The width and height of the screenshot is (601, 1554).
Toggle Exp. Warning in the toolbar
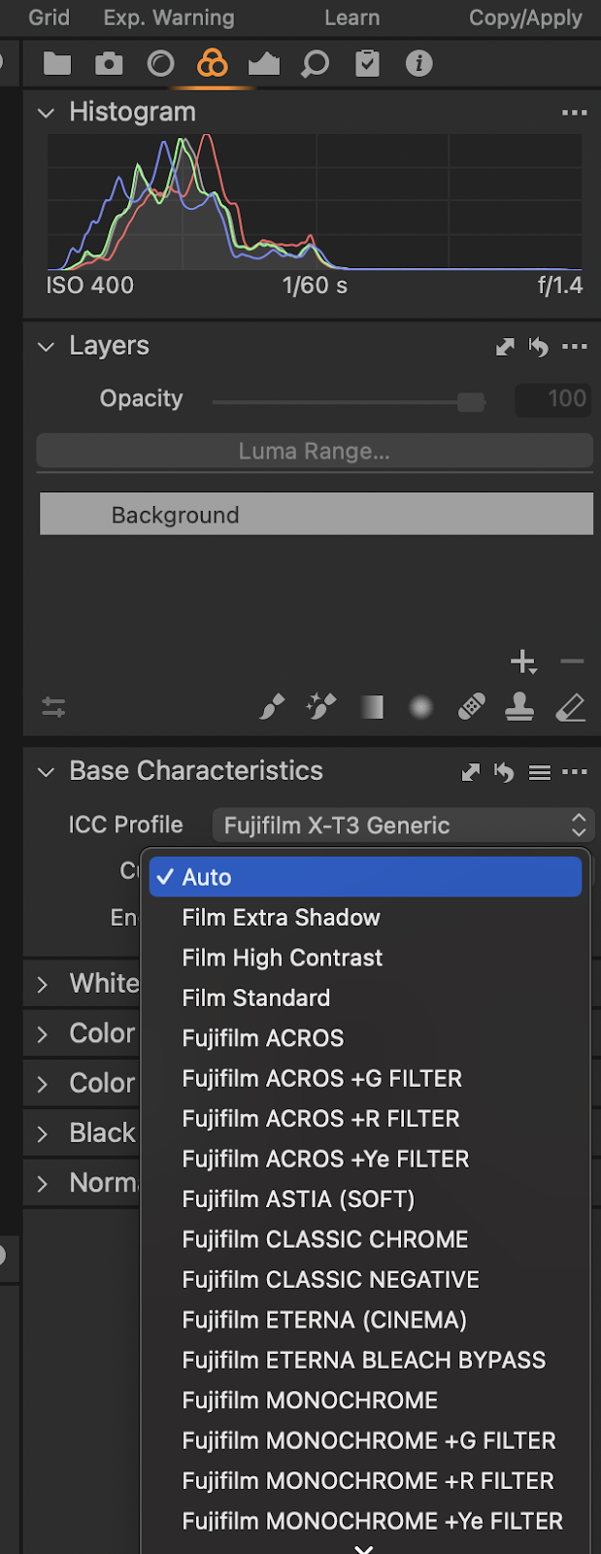(169, 17)
